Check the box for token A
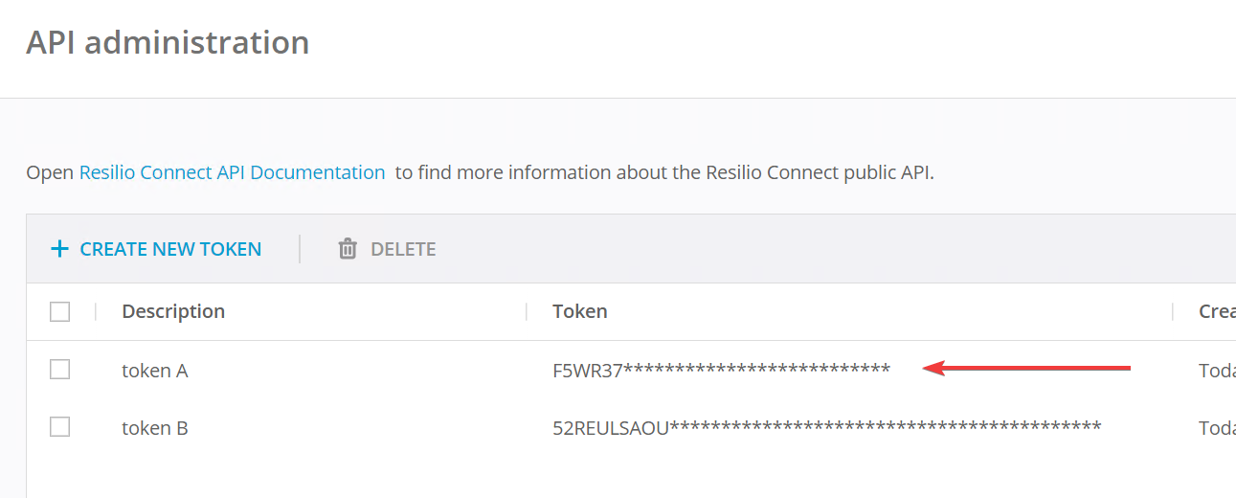This screenshot has width=1236, height=498. click(x=59, y=370)
